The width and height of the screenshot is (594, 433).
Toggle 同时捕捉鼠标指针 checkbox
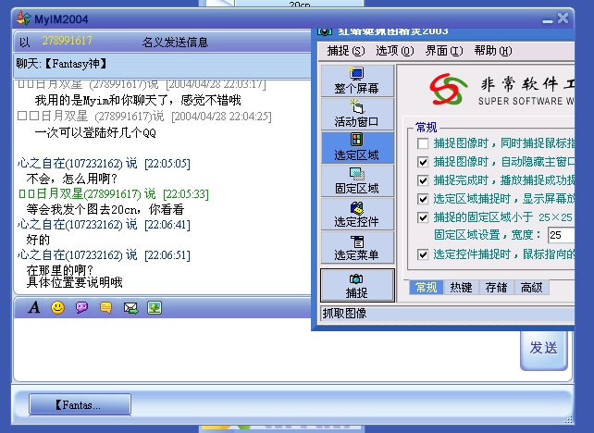tap(423, 143)
